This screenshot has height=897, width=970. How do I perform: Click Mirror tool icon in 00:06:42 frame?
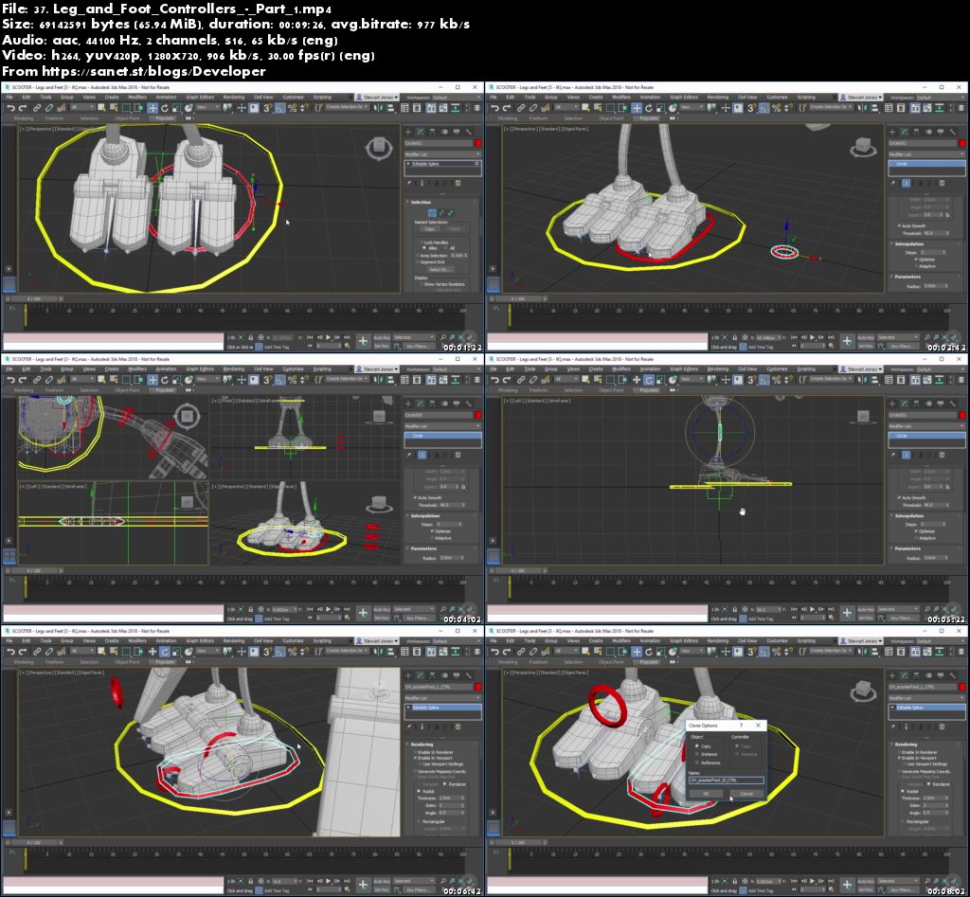pyautogui.click(x=377, y=652)
